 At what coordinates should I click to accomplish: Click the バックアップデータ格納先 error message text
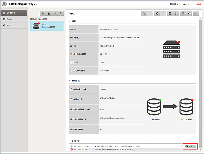[115, 150]
